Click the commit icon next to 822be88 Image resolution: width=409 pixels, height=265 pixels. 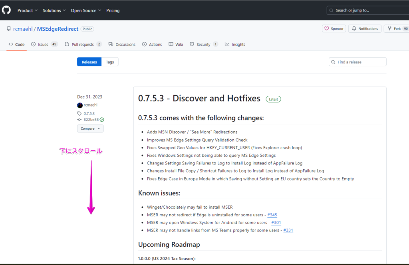coord(79,120)
